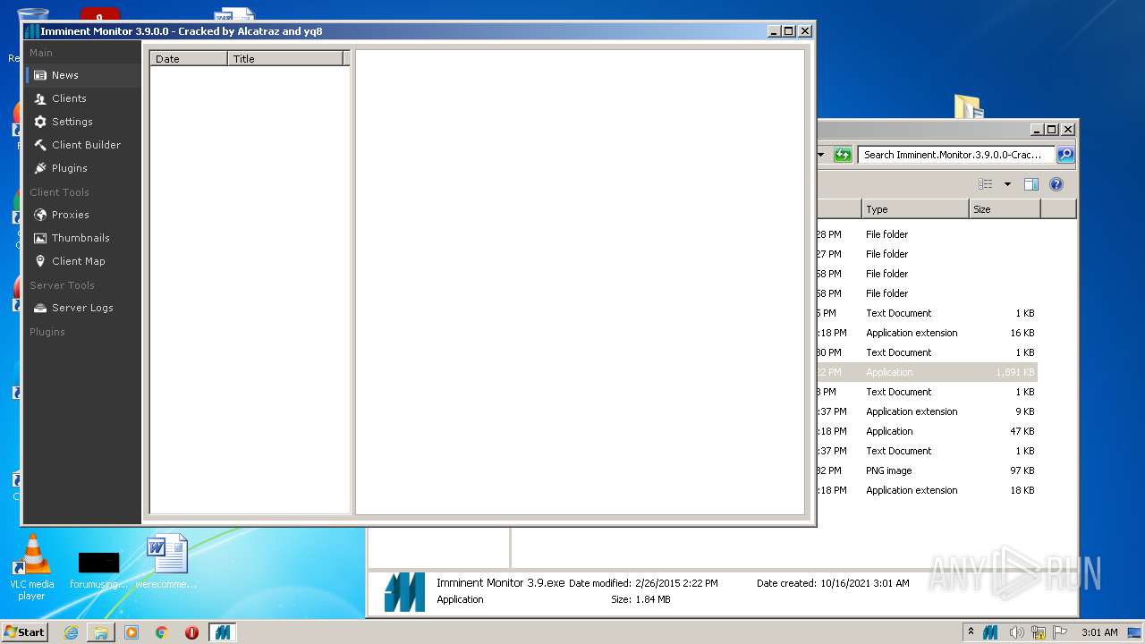1145x644 pixels.
Task: Click the Explorer search magnifier icon
Action: [x=1064, y=155]
